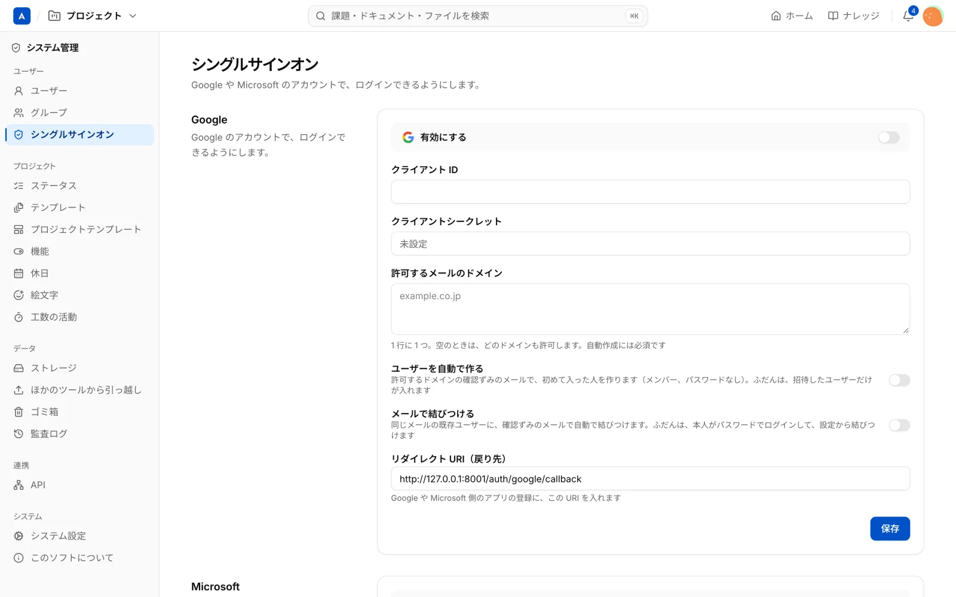Open the プロジェクト dropdown chevron
This screenshot has height=597, width=956.
click(x=133, y=16)
